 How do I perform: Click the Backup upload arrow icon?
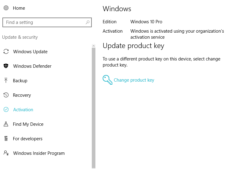[x=6, y=80]
